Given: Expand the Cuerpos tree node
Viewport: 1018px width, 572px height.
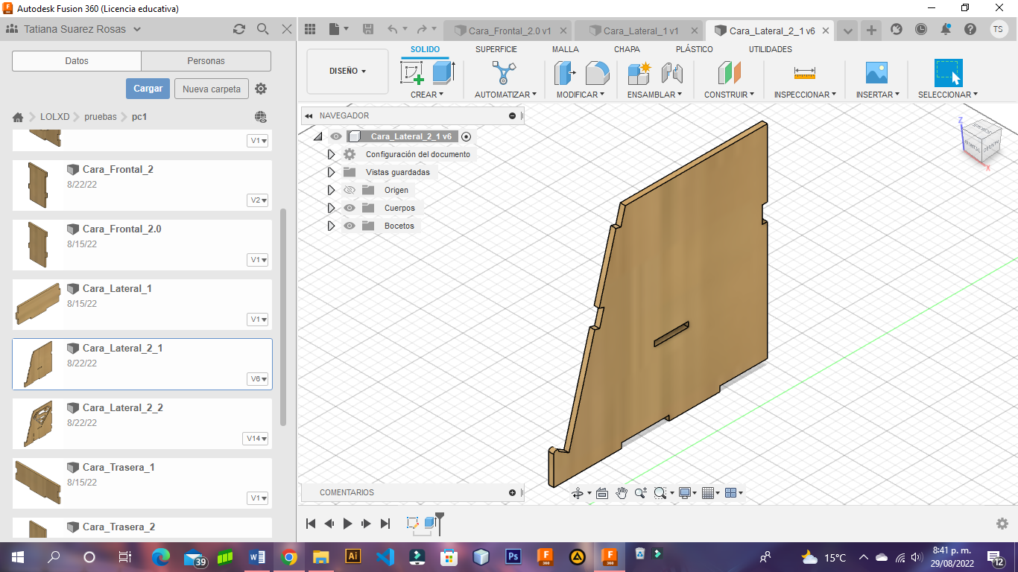Looking at the screenshot, I should 332,208.
